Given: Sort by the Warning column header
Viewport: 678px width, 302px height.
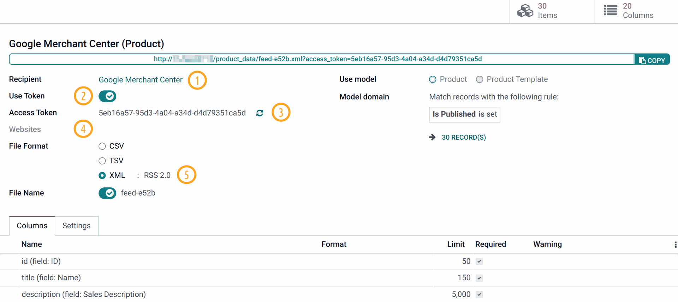Looking at the screenshot, I should pyautogui.click(x=547, y=244).
